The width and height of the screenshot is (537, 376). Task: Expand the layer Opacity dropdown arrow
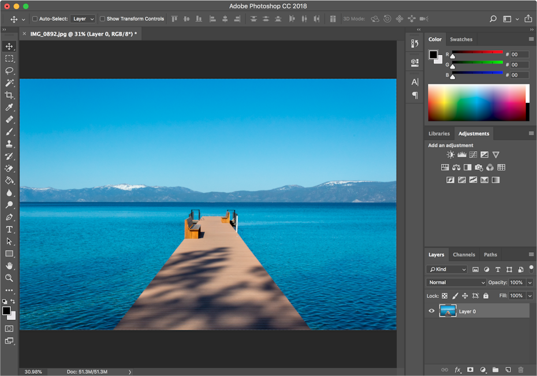pyautogui.click(x=529, y=282)
